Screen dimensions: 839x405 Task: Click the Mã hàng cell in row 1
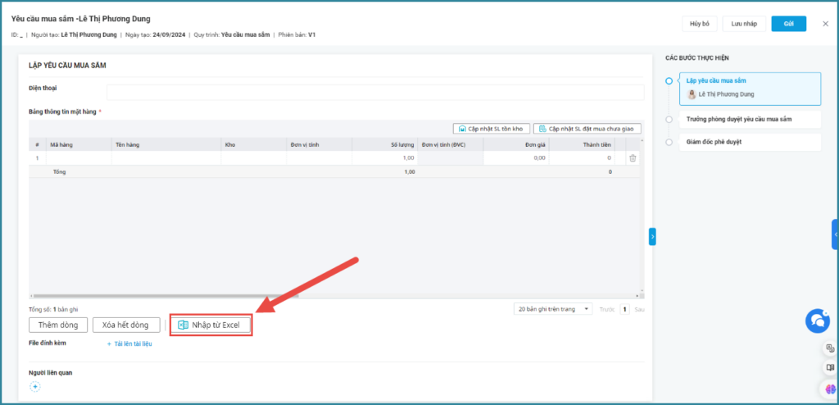coord(79,158)
